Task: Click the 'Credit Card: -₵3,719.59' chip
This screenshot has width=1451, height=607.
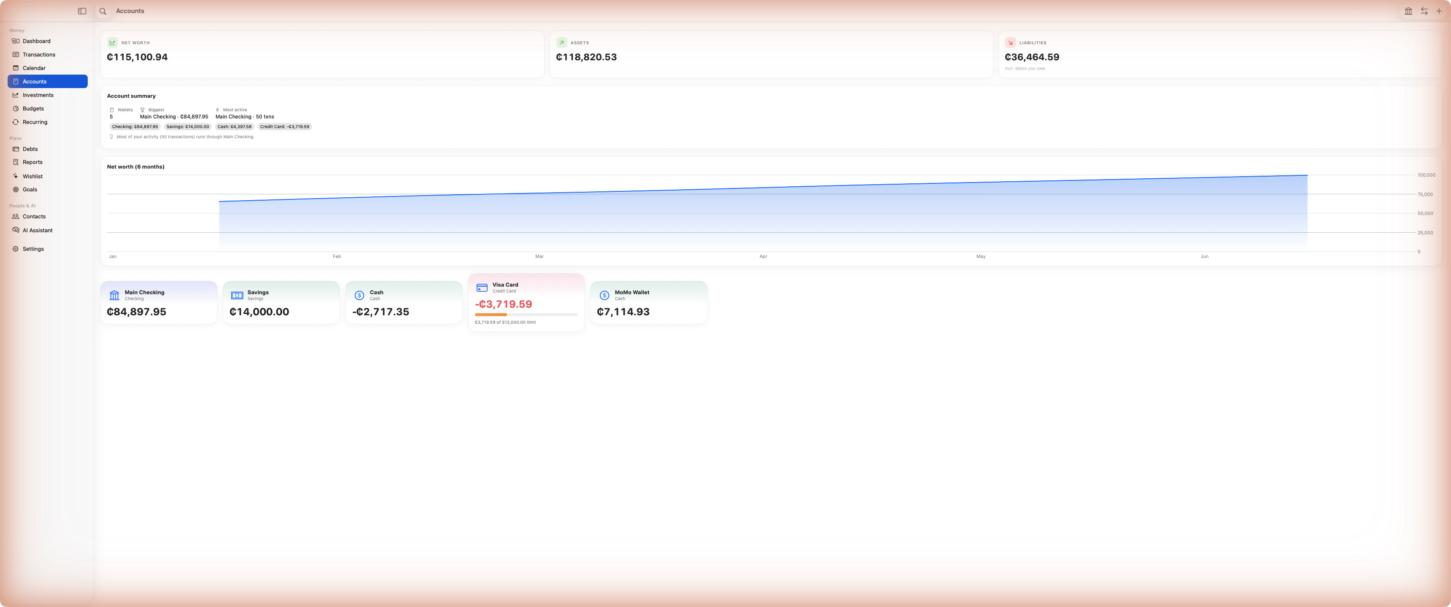Action: (284, 127)
